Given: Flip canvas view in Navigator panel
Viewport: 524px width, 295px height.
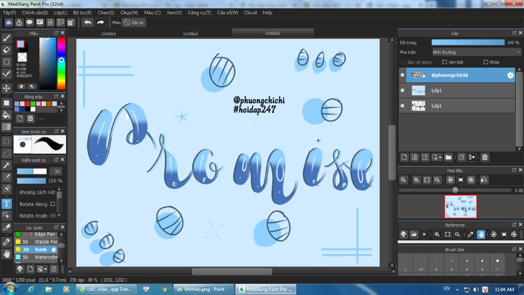Looking at the screenshot, I should coord(484,180).
